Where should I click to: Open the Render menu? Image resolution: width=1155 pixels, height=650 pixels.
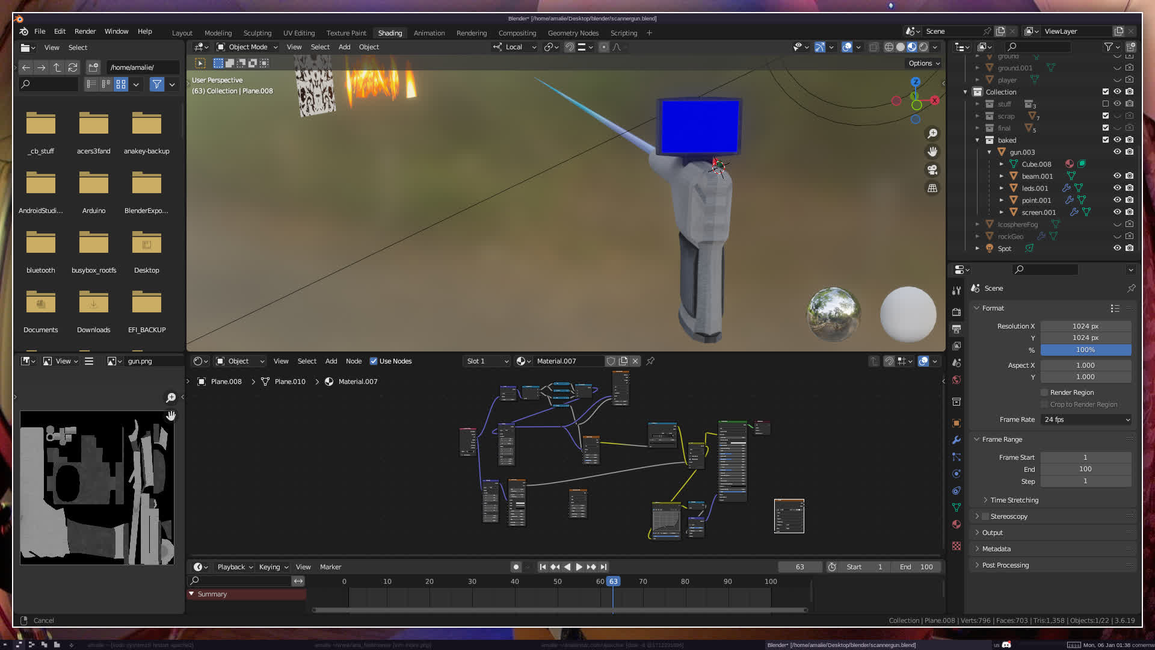click(x=85, y=31)
